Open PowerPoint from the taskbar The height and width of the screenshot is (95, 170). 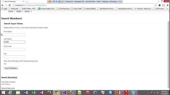coord(118,93)
